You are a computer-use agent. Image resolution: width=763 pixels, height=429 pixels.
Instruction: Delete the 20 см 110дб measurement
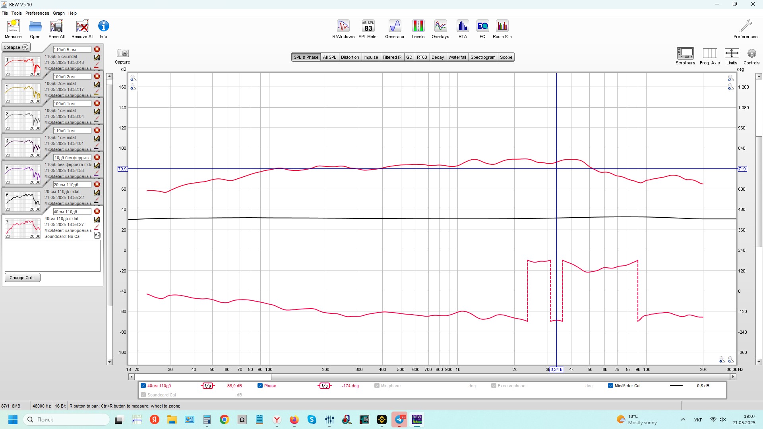(97, 184)
